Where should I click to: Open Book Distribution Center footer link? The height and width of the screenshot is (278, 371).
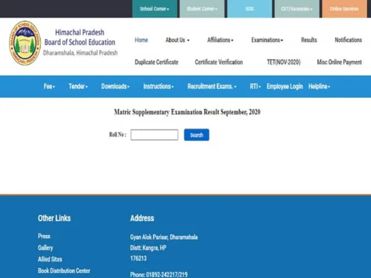tap(64, 271)
